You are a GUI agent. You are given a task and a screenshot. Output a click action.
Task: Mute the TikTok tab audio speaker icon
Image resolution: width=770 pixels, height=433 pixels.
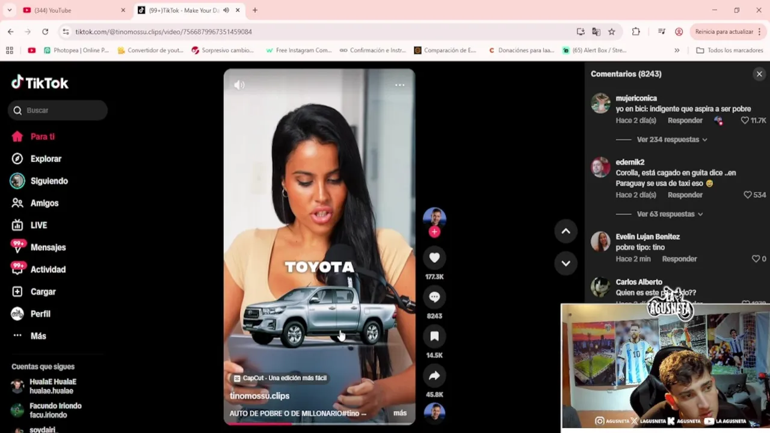[226, 10]
